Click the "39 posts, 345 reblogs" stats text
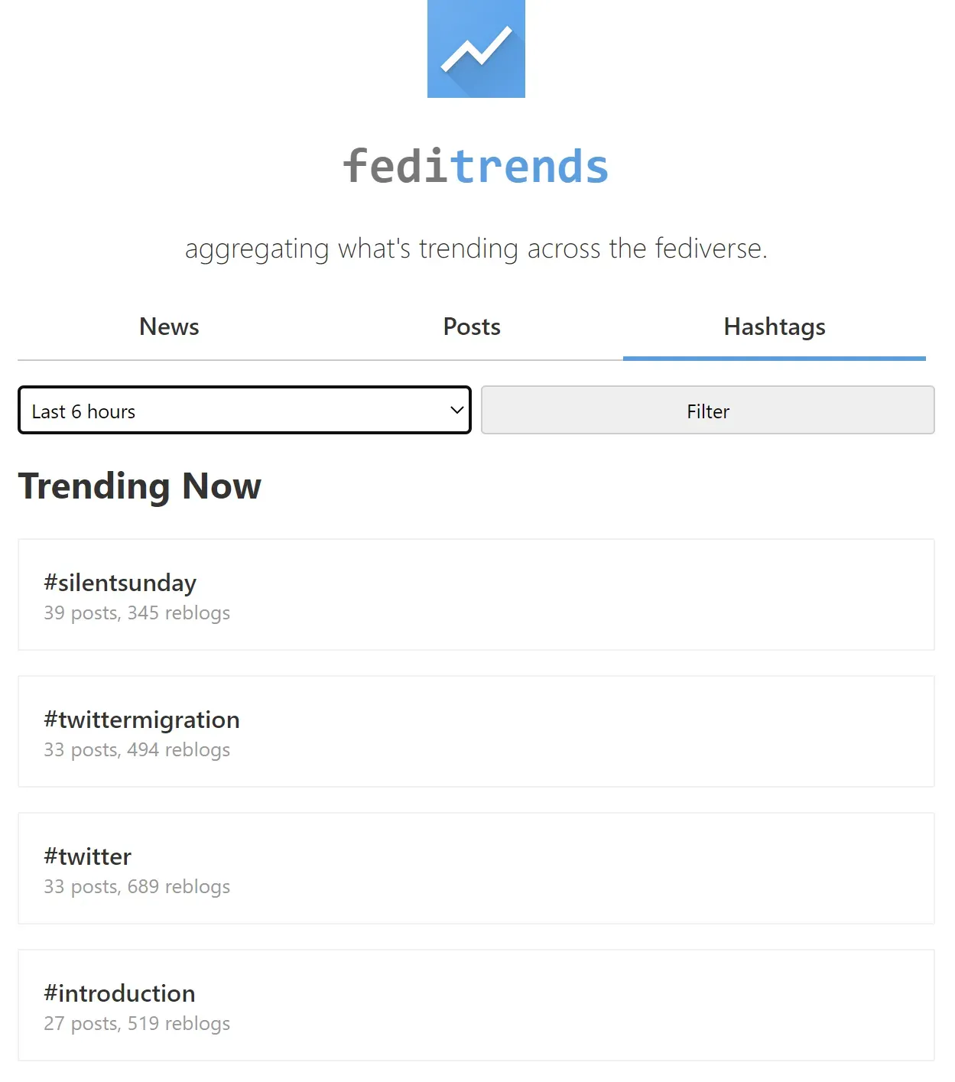 (137, 613)
